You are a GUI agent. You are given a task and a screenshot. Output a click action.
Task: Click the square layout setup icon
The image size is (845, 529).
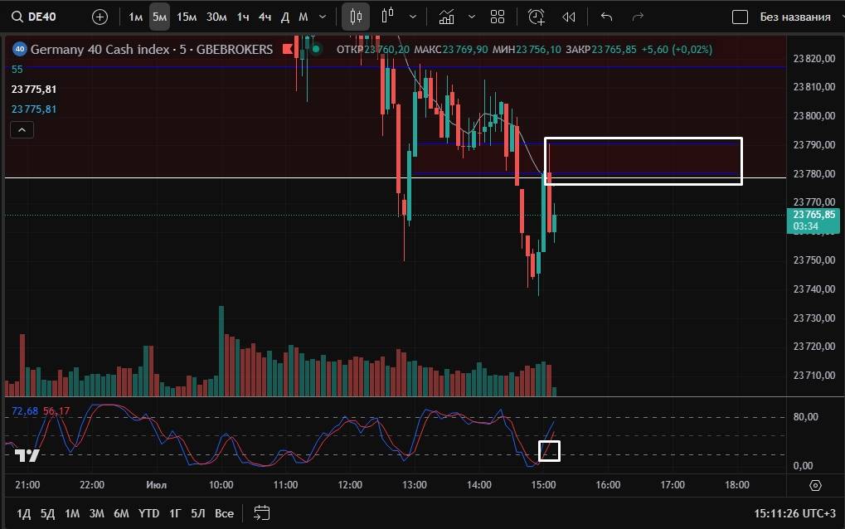pyautogui.click(x=740, y=17)
